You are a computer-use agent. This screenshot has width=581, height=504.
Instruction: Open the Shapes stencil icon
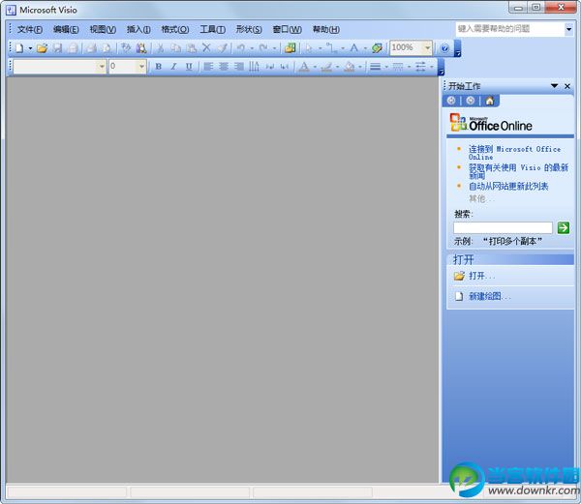point(290,48)
